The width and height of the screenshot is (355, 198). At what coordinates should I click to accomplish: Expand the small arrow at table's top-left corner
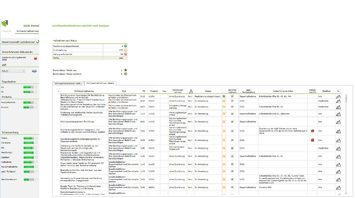click(58, 91)
